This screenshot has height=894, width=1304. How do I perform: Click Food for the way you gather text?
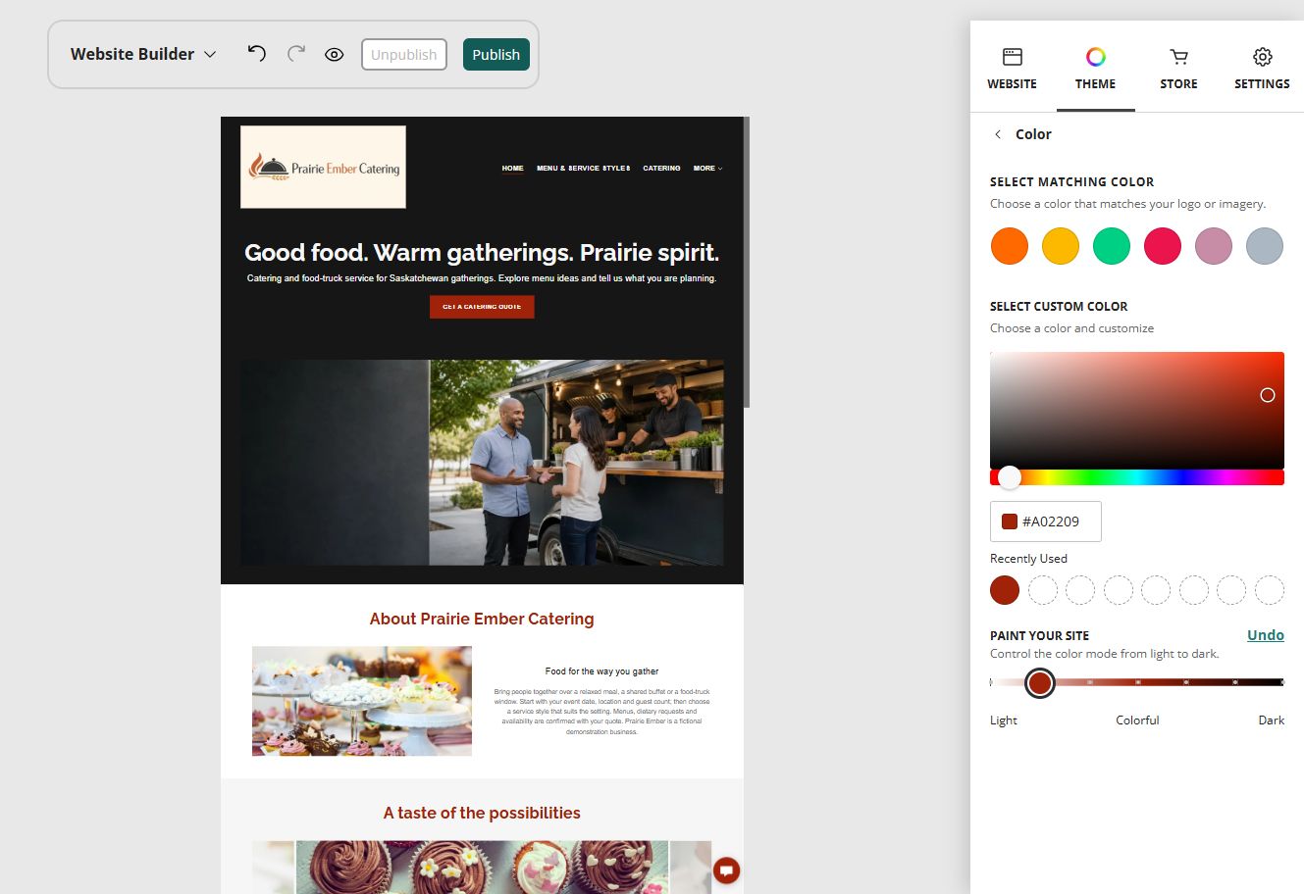(601, 671)
